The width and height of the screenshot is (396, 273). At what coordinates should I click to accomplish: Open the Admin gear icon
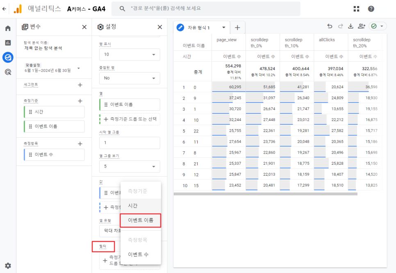tap(8, 266)
